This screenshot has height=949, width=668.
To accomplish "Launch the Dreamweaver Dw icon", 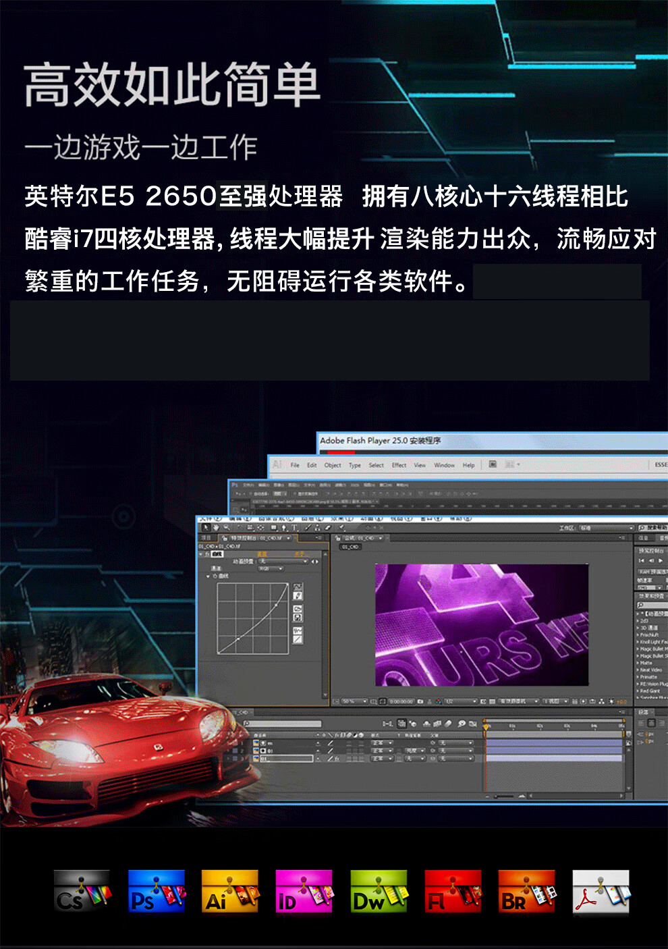I will click(x=379, y=892).
